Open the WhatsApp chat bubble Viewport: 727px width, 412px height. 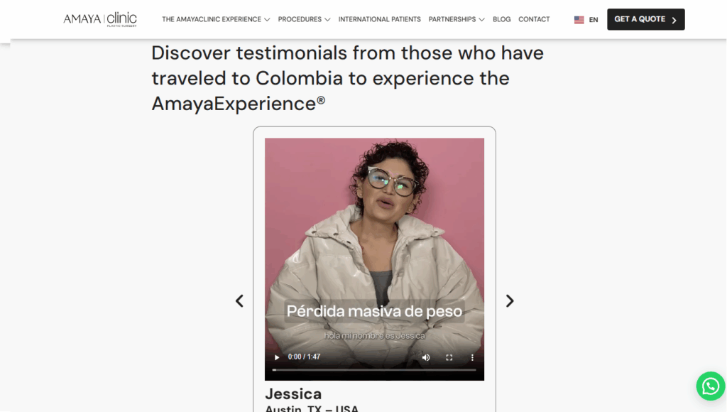point(710,386)
